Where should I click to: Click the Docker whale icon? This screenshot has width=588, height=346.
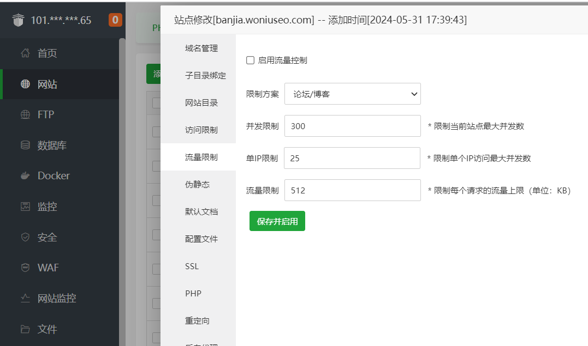point(25,176)
